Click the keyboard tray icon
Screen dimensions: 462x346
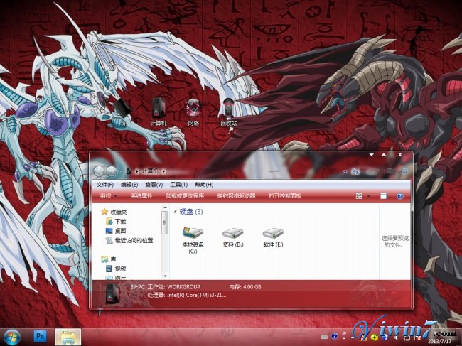point(324,337)
